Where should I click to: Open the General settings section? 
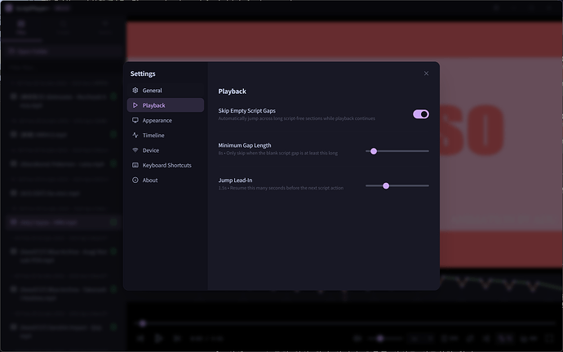coord(166,91)
